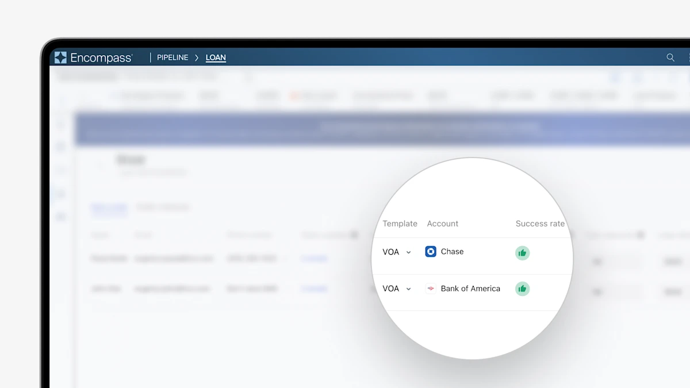Click the Success rate column header

[540, 224]
